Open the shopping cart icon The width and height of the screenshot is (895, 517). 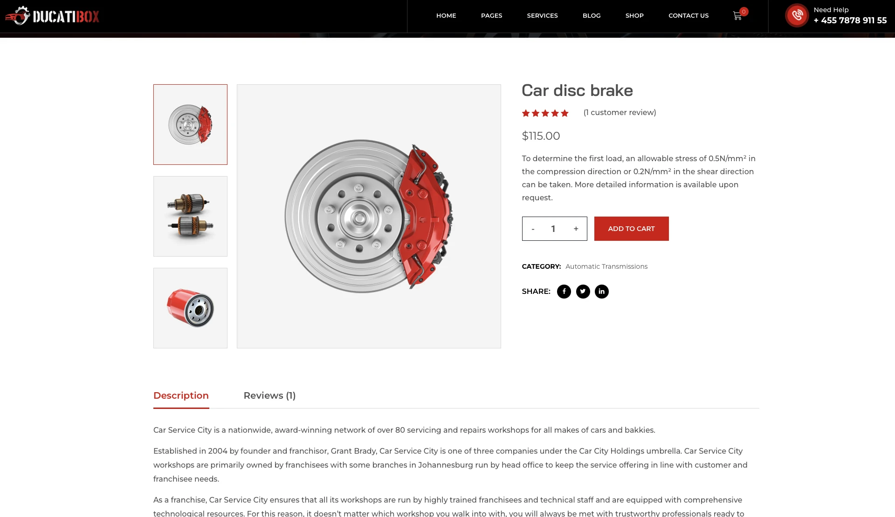[x=737, y=16]
